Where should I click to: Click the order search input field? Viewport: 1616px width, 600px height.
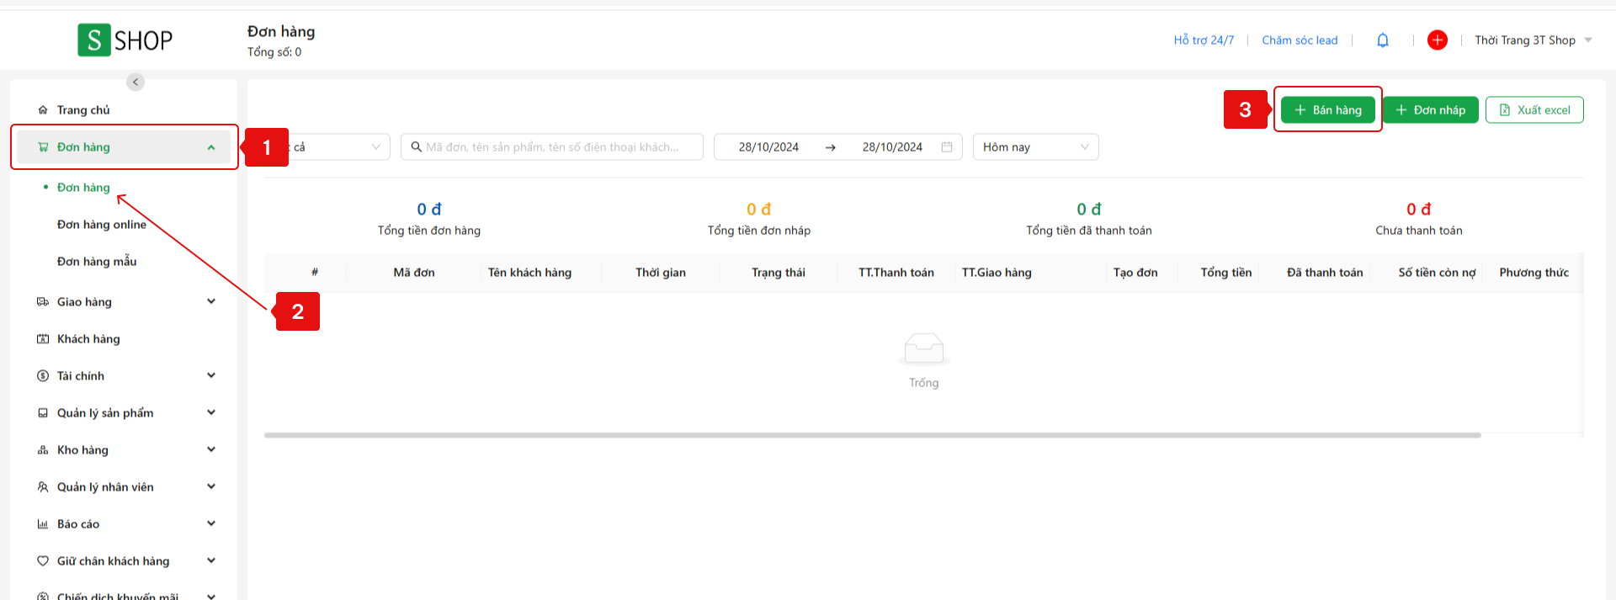click(x=552, y=146)
